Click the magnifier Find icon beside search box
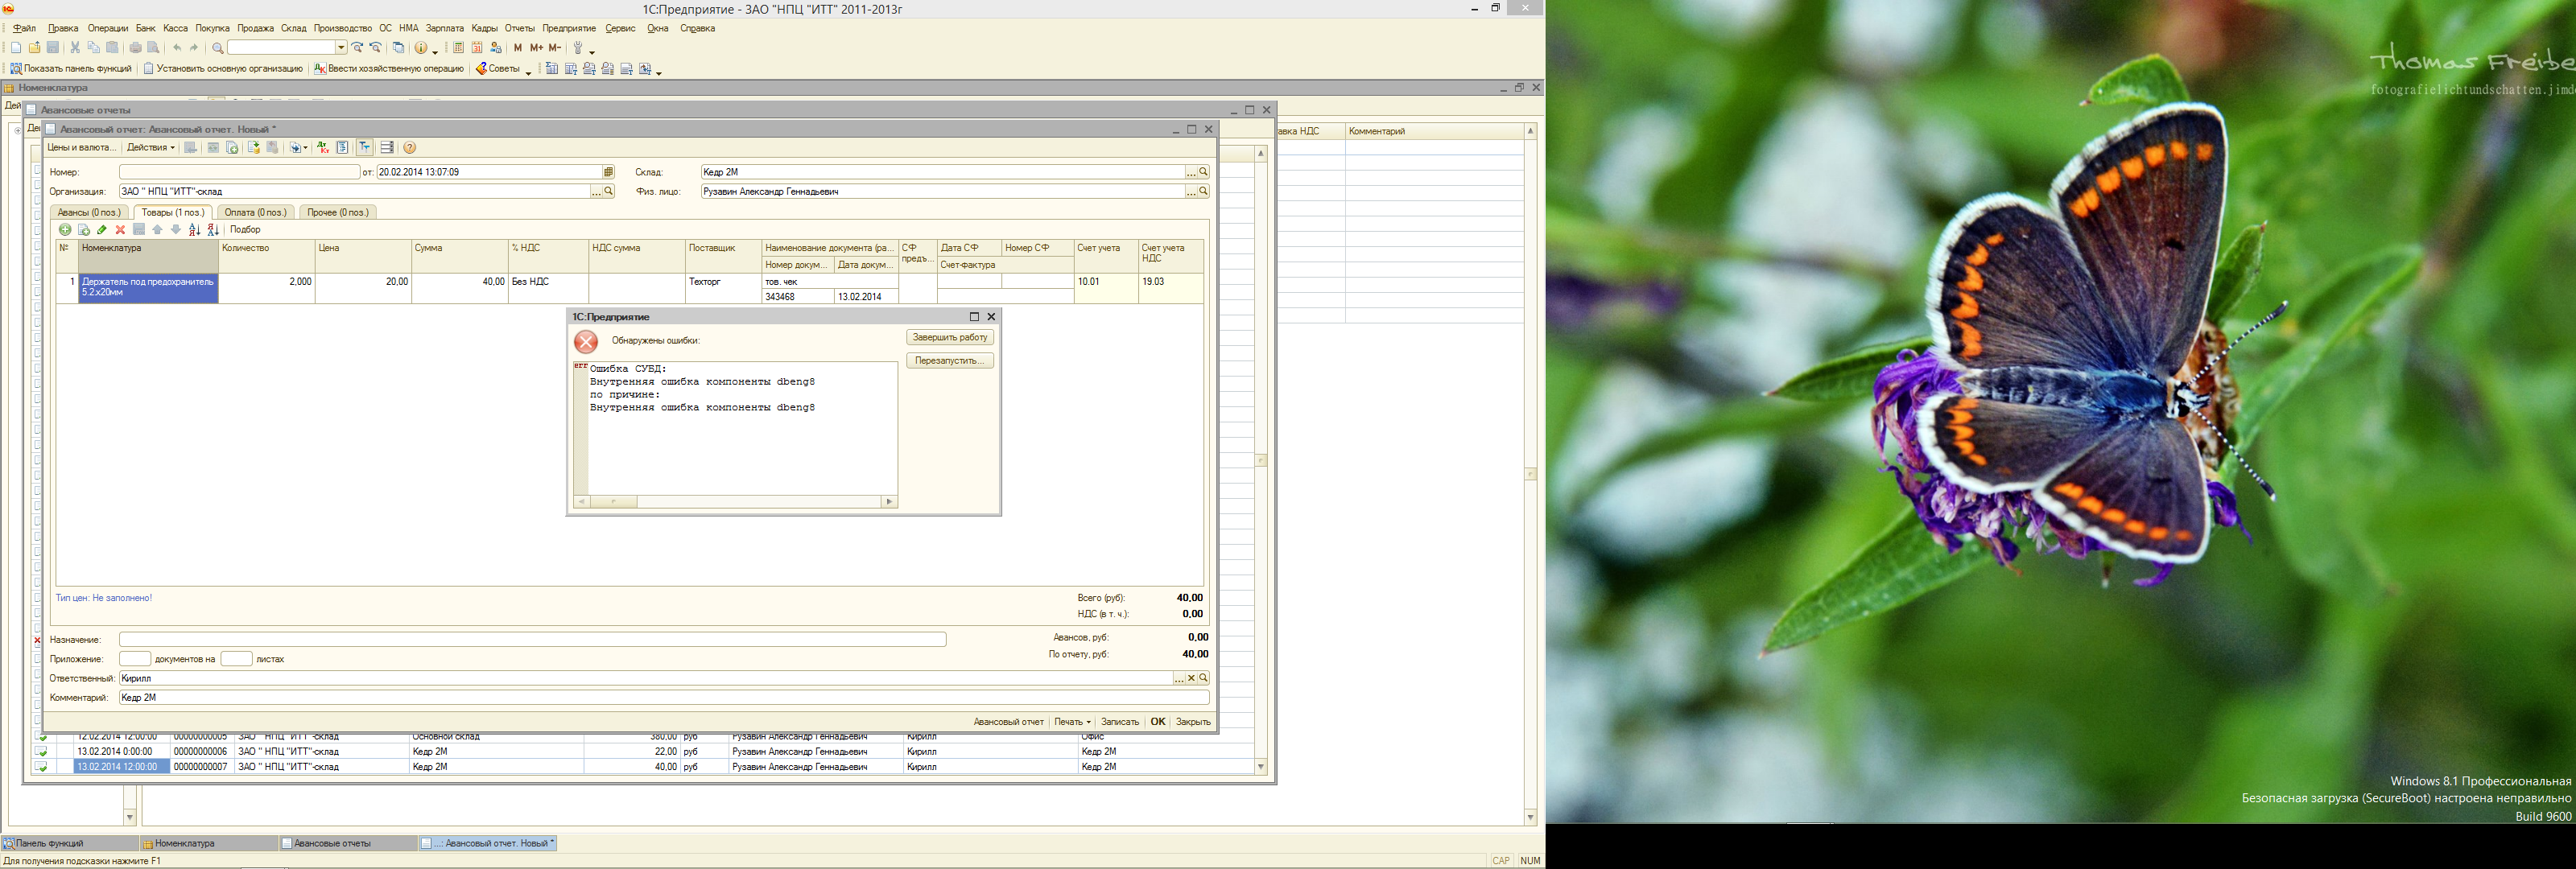This screenshot has width=2576, height=869. tap(218, 48)
